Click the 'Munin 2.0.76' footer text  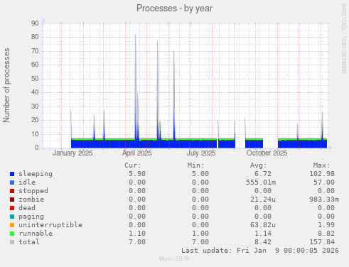coord(174,258)
